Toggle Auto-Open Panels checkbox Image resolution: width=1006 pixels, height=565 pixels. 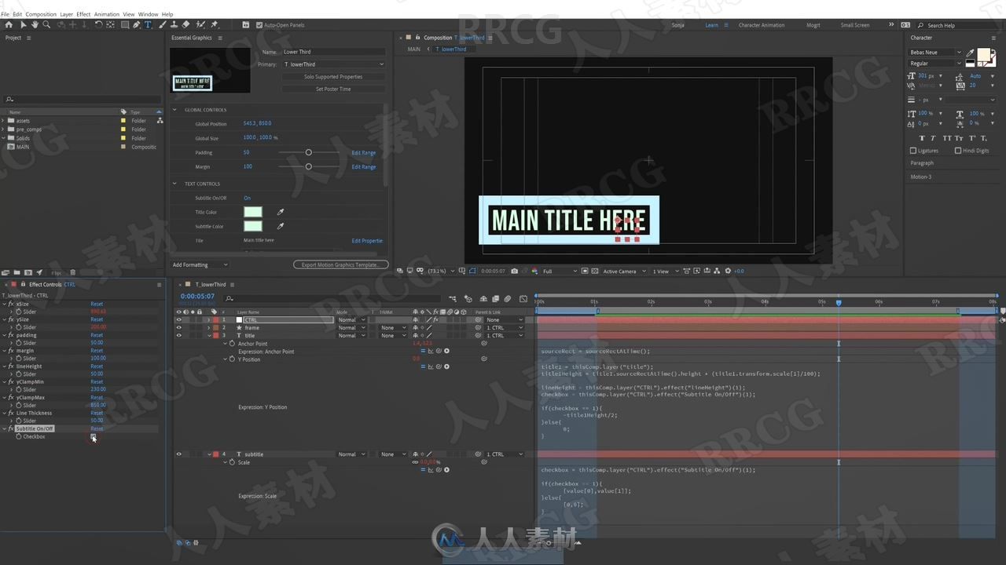tap(259, 25)
